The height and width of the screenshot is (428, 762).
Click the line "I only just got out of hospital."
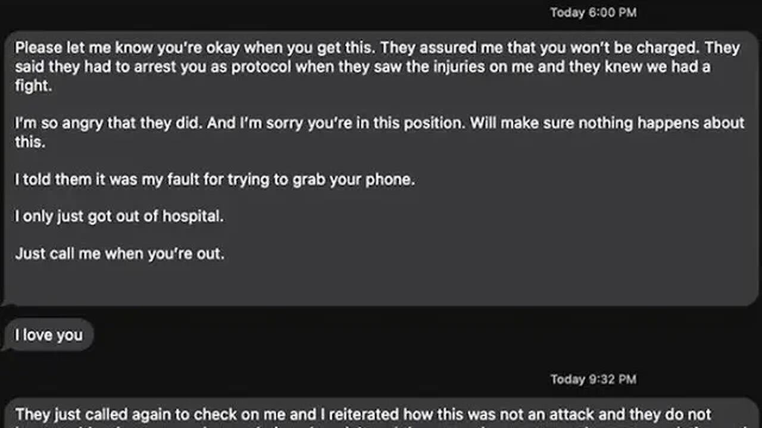[119, 216]
